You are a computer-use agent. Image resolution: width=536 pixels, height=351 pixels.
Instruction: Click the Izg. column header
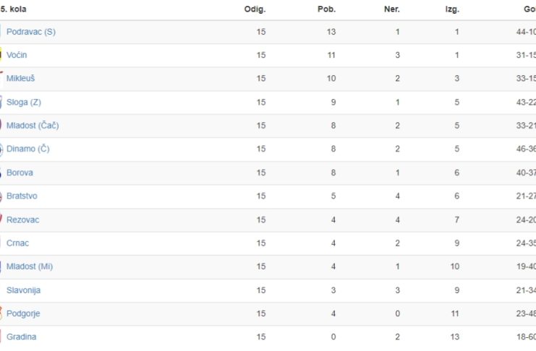click(x=452, y=9)
